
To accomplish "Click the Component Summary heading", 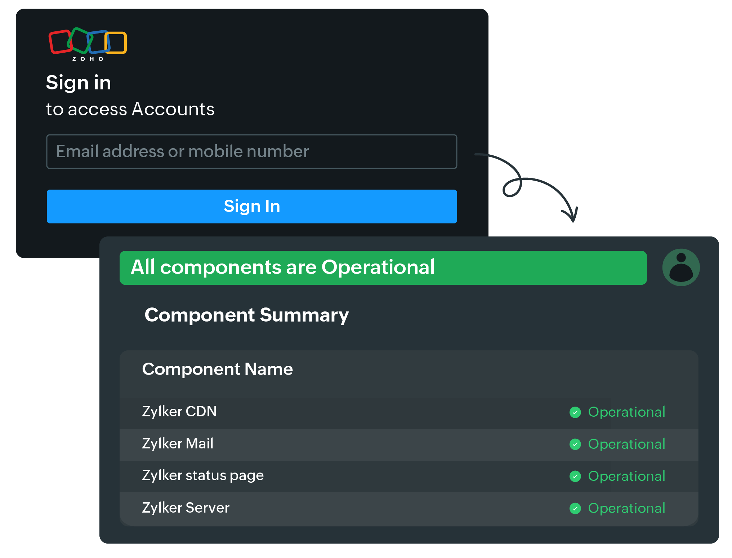I will click(x=247, y=315).
